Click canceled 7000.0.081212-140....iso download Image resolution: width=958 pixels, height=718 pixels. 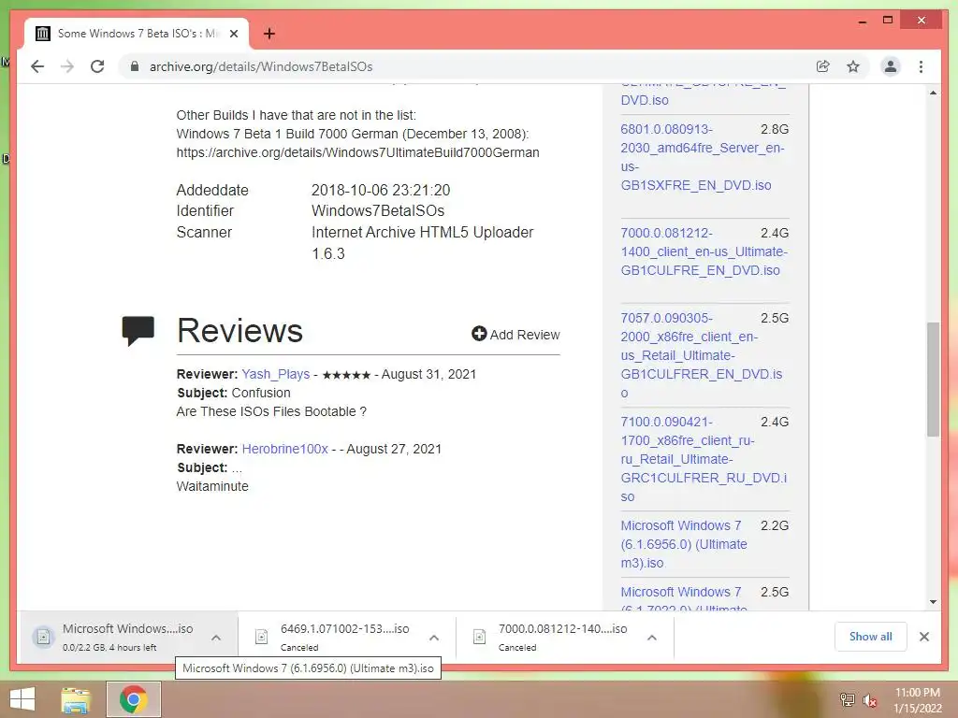pyautogui.click(x=551, y=637)
